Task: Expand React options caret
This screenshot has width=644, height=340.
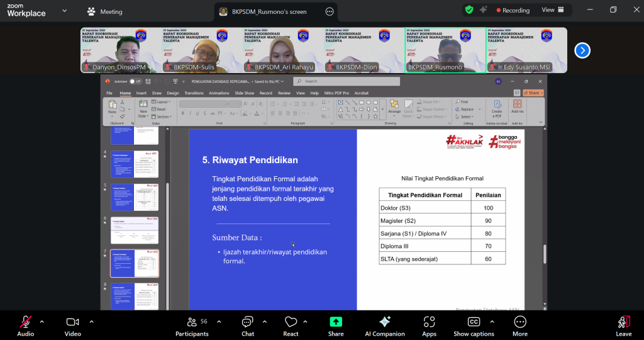Action: (305, 322)
